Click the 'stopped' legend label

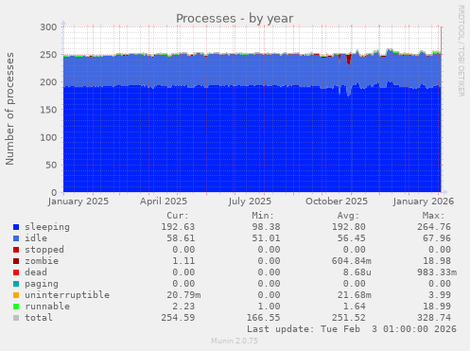click(x=44, y=250)
